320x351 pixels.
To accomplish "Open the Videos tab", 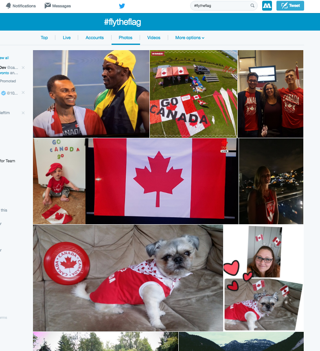I will (153, 38).
